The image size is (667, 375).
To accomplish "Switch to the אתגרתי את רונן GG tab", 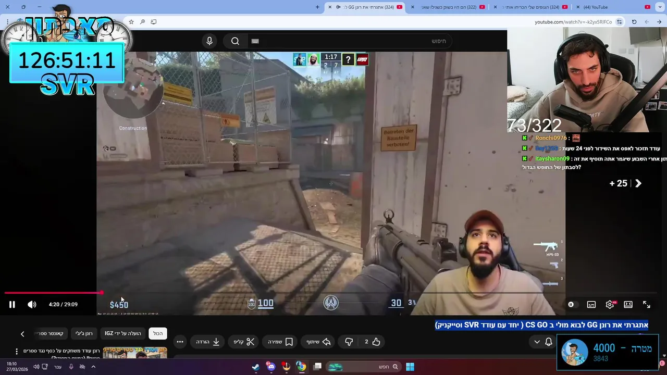I will (x=365, y=7).
